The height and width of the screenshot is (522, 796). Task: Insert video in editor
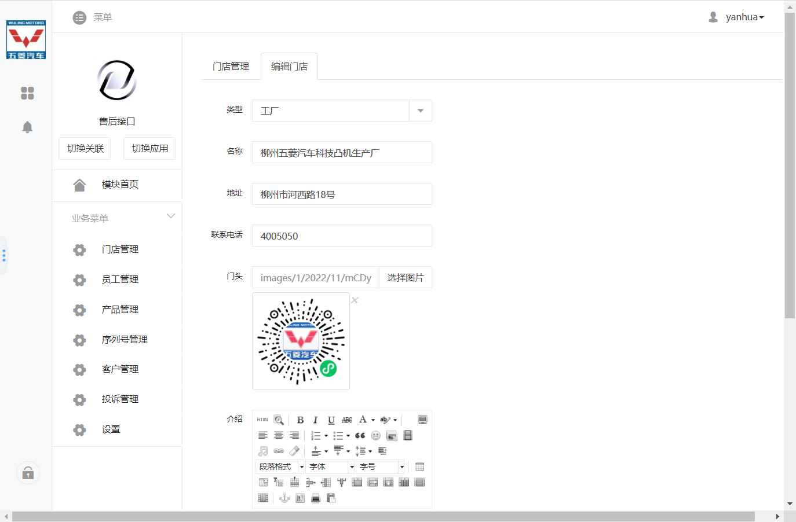click(x=407, y=435)
